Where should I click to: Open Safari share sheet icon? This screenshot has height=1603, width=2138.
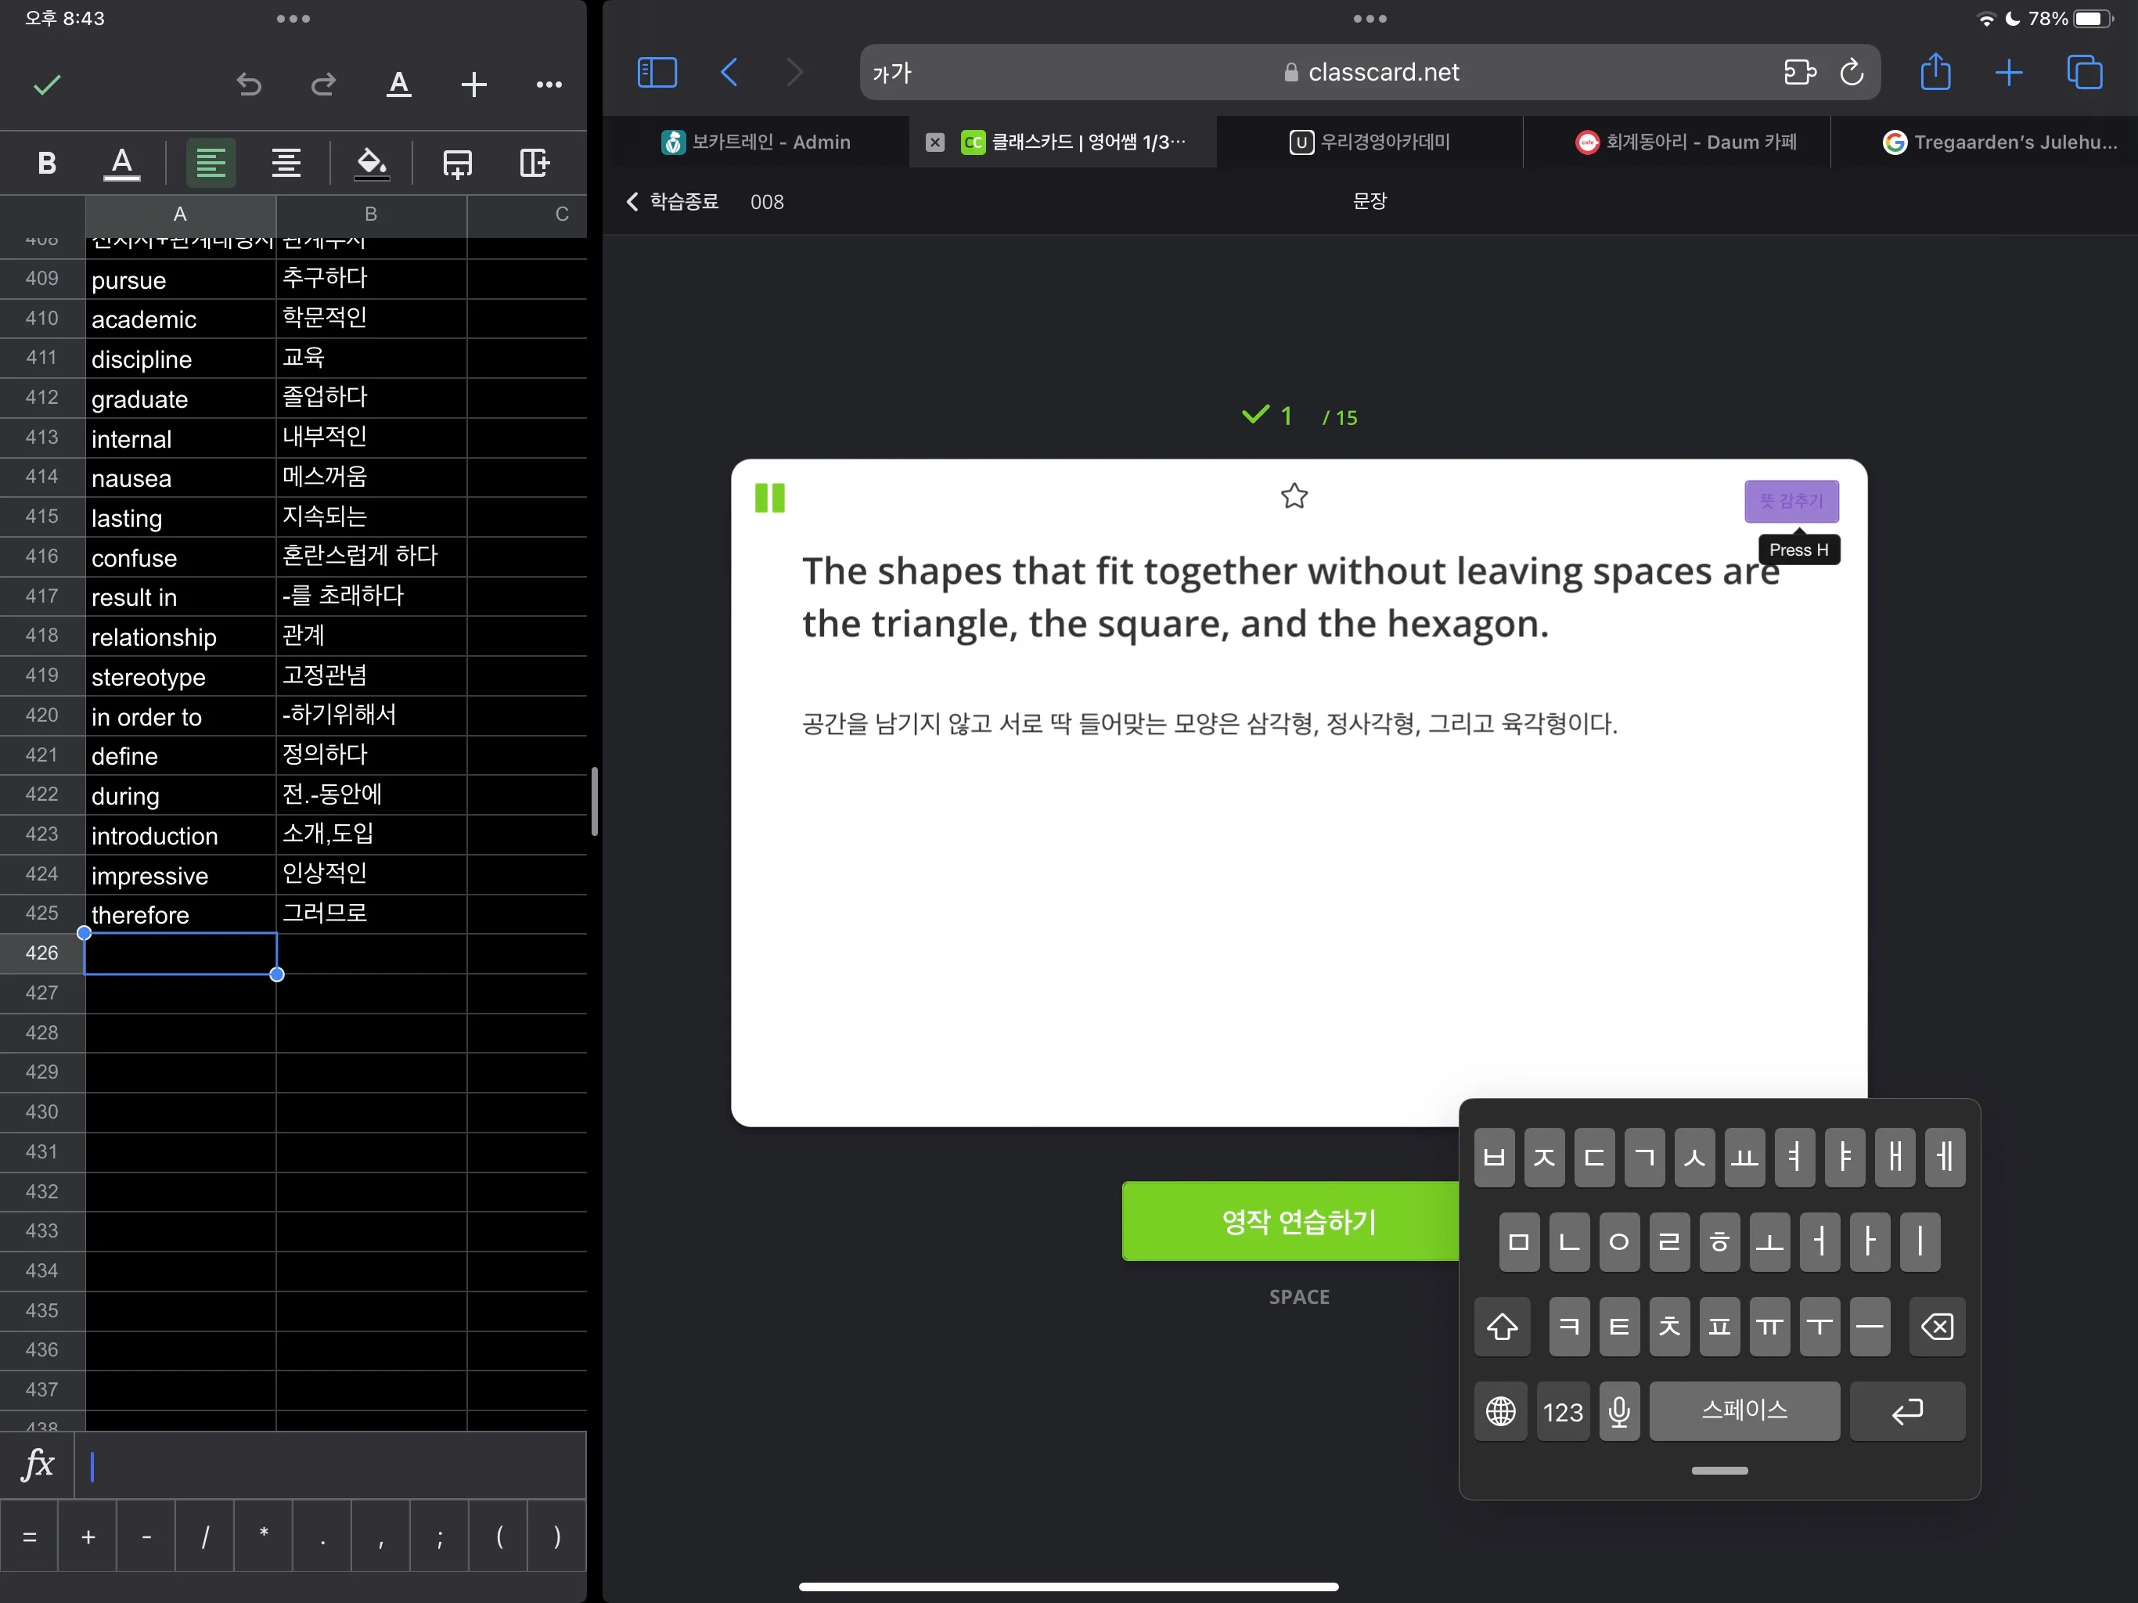point(1935,73)
